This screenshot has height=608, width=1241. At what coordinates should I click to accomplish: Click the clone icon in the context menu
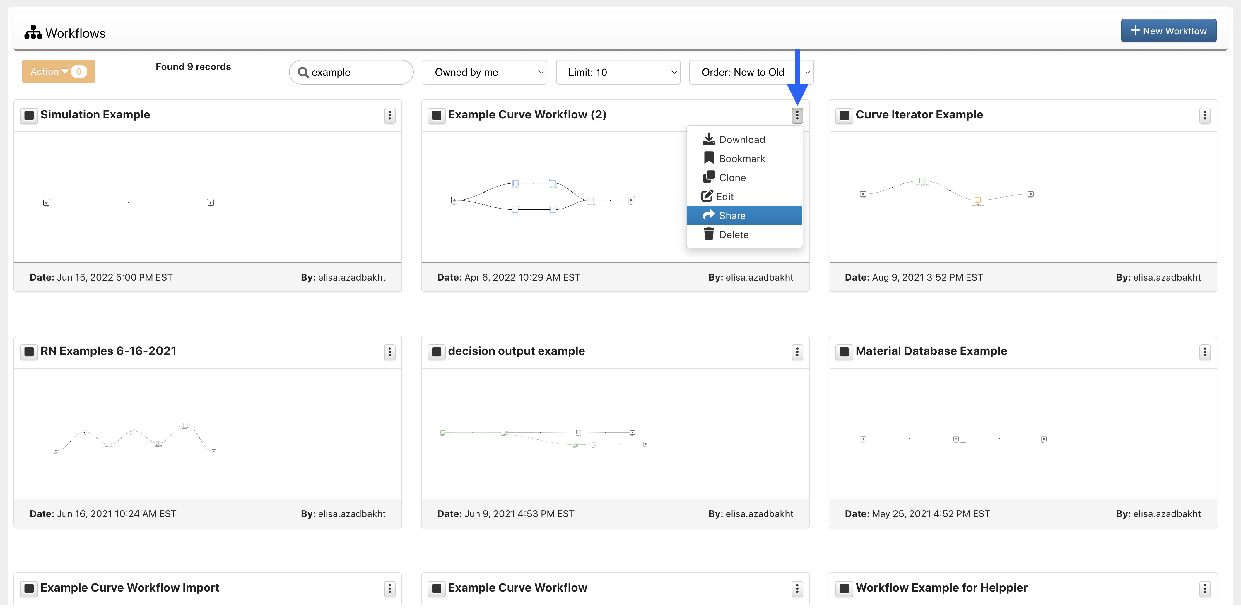[708, 177]
